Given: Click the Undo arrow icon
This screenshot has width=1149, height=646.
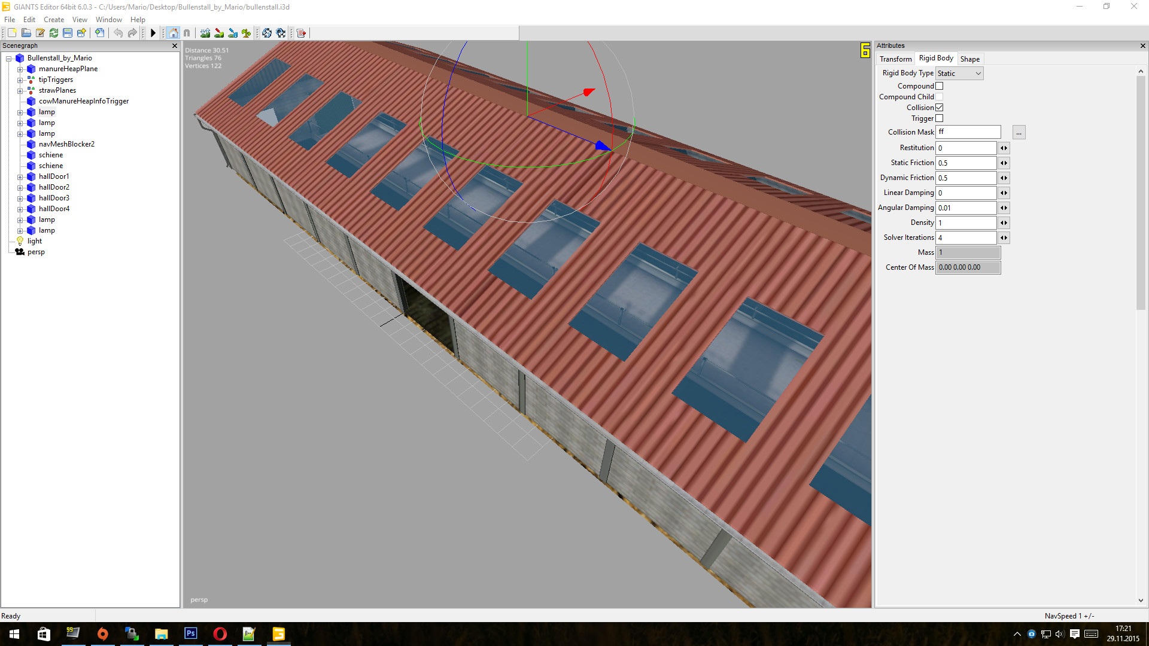Looking at the screenshot, I should coord(118,33).
